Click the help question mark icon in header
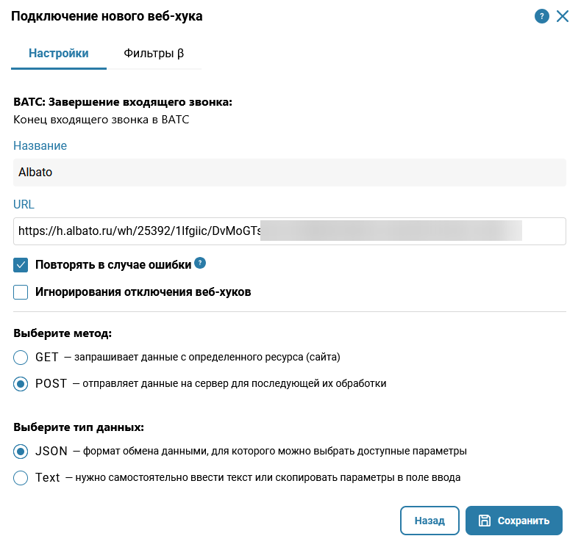This screenshot has width=581, height=547. tap(542, 16)
